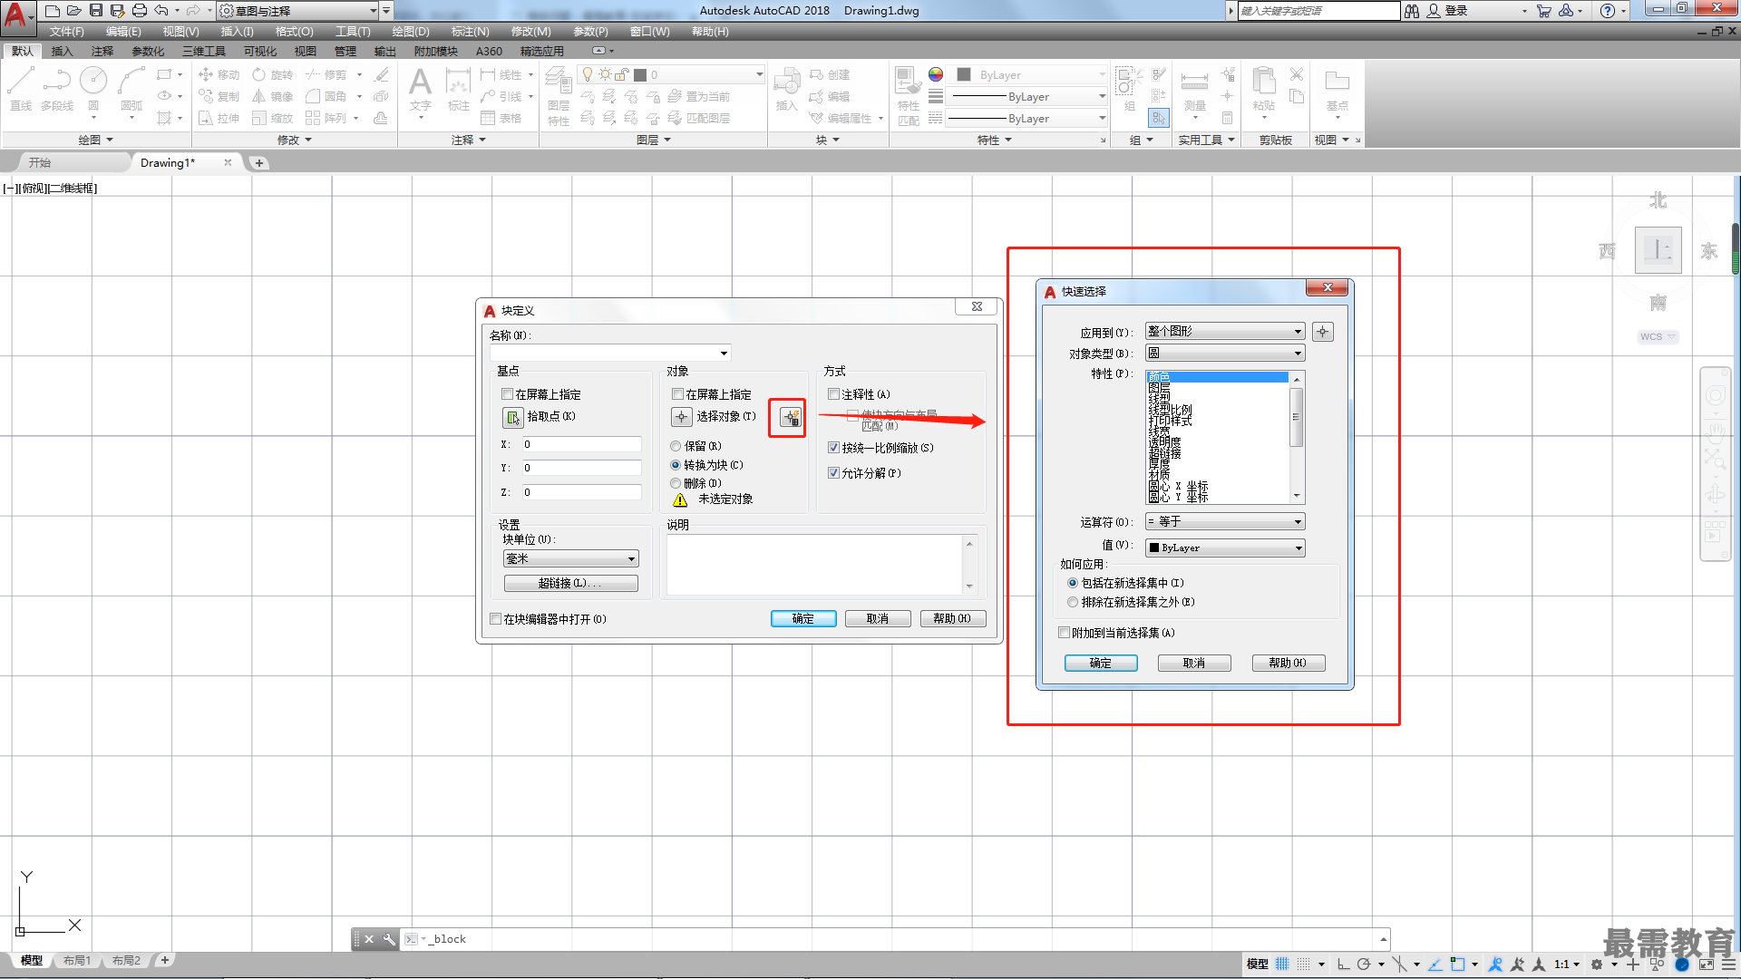Click the Match Properties (特性匹配) icon
The width and height of the screenshot is (1741, 979).
point(908,96)
